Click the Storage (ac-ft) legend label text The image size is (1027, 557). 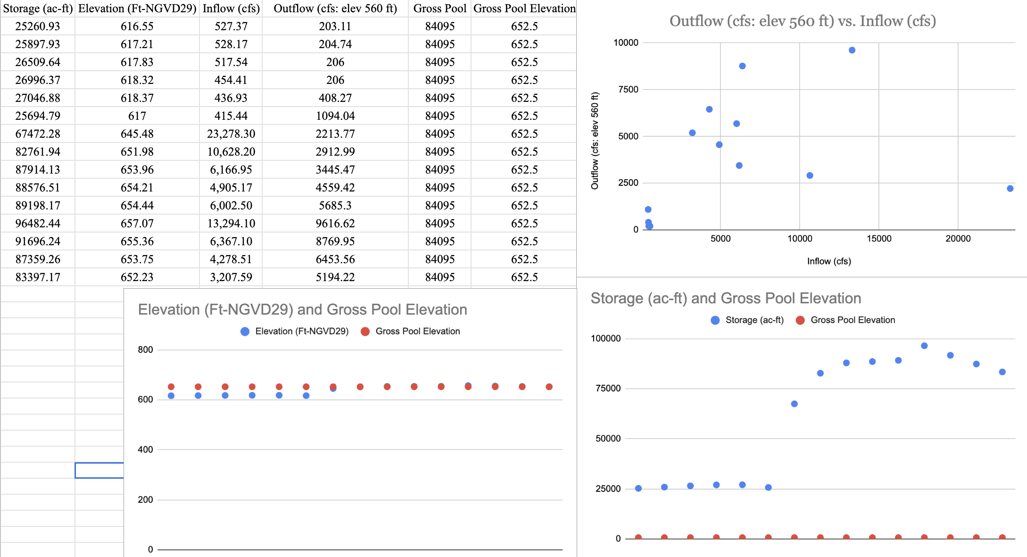pyautogui.click(x=754, y=320)
